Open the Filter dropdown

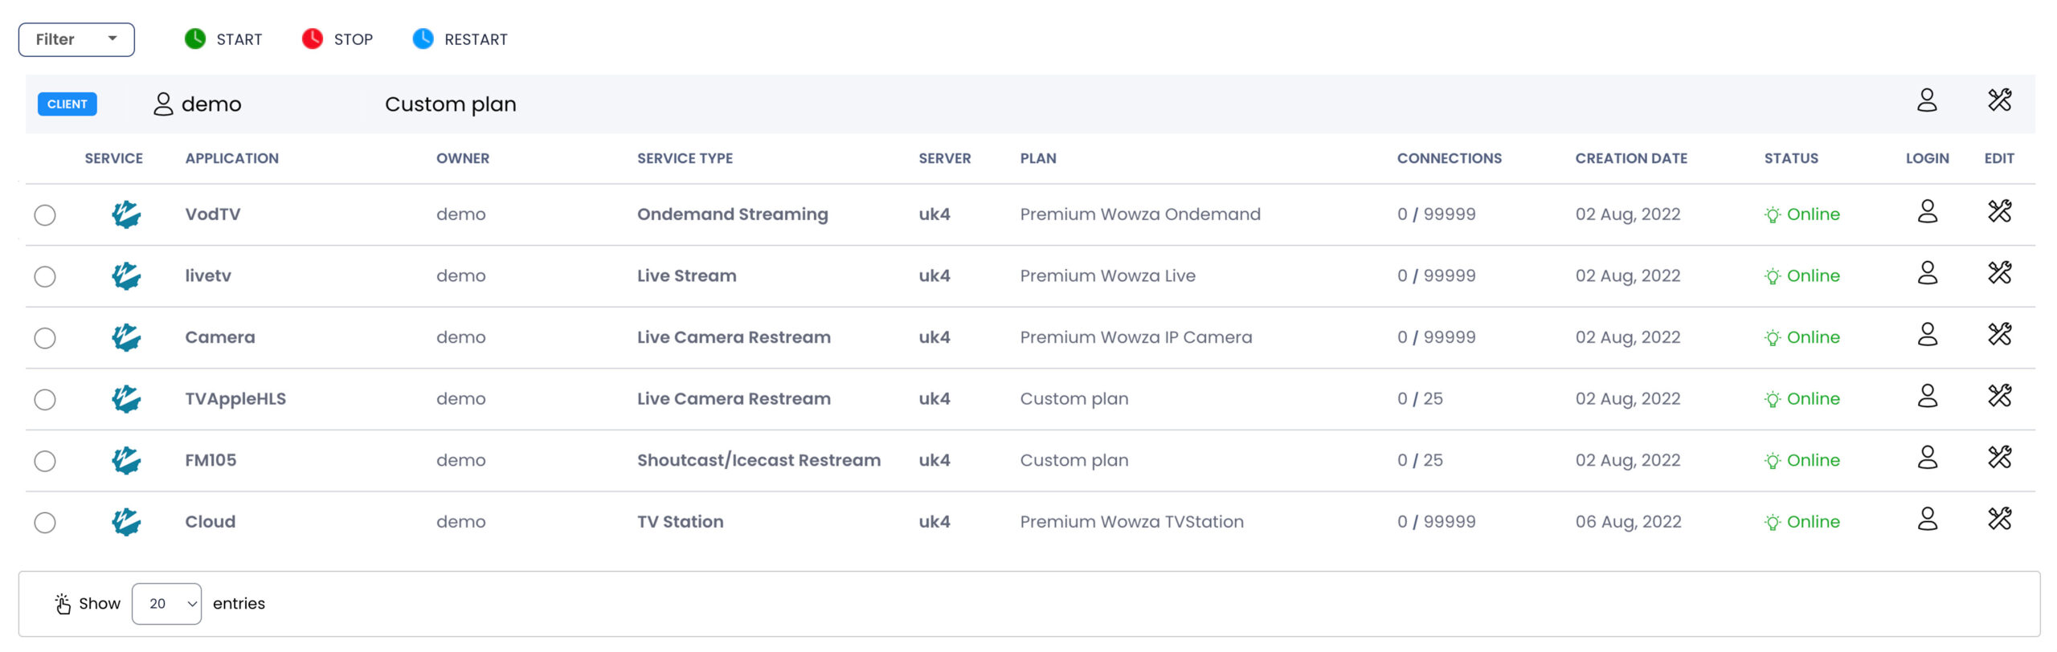point(76,39)
